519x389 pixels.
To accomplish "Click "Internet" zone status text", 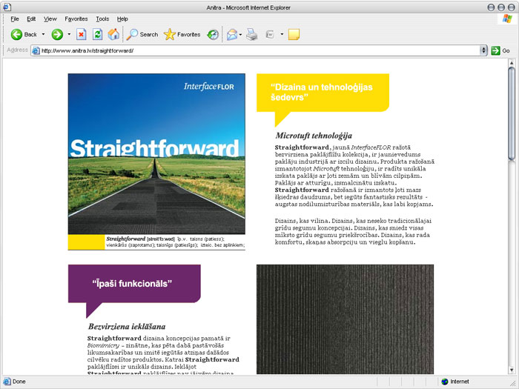I will coord(460,382).
